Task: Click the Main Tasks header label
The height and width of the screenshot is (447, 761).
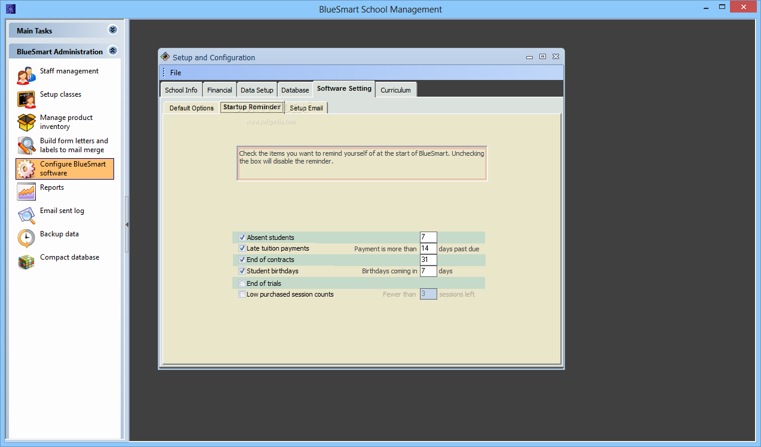Action: click(x=35, y=31)
